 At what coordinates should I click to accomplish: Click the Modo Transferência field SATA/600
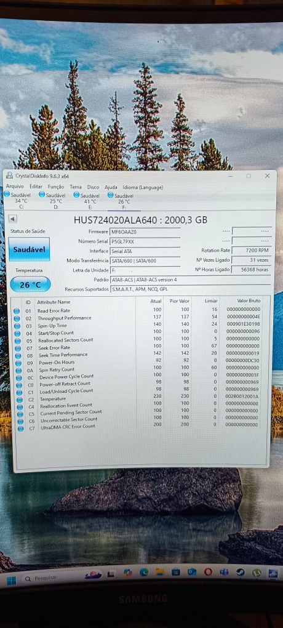[x=145, y=260]
